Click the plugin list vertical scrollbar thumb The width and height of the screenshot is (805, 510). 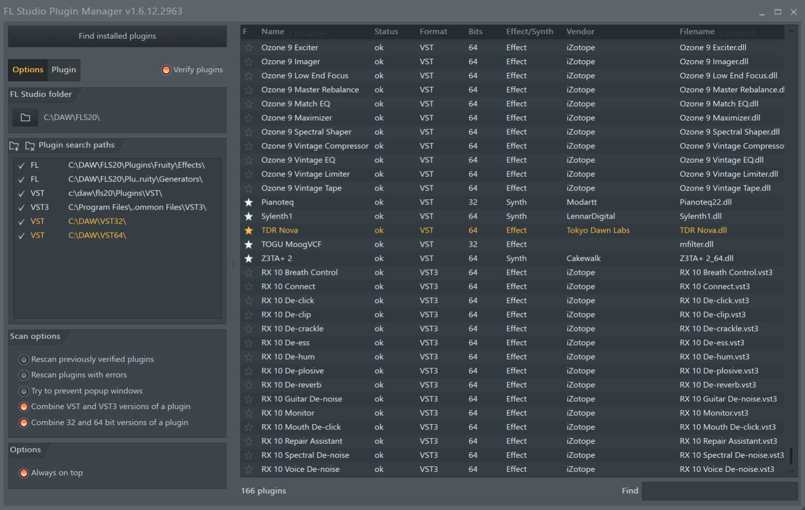791,456
